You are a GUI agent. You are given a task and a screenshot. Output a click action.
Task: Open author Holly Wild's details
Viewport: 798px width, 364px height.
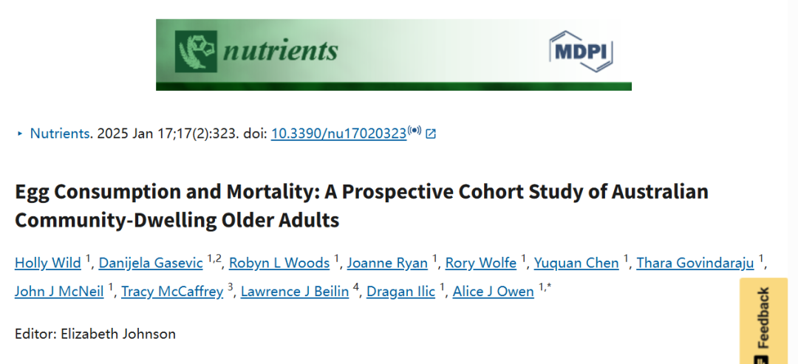point(49,263)
